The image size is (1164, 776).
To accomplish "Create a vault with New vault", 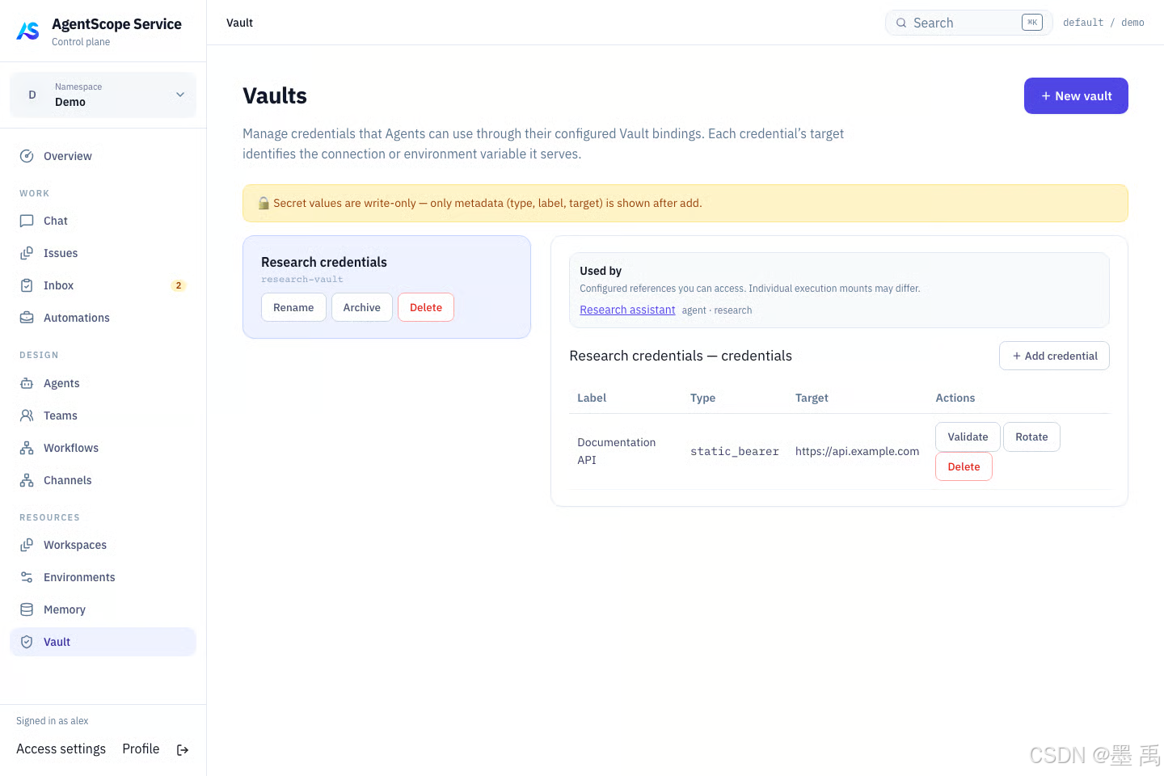I will pos(1076,95).
